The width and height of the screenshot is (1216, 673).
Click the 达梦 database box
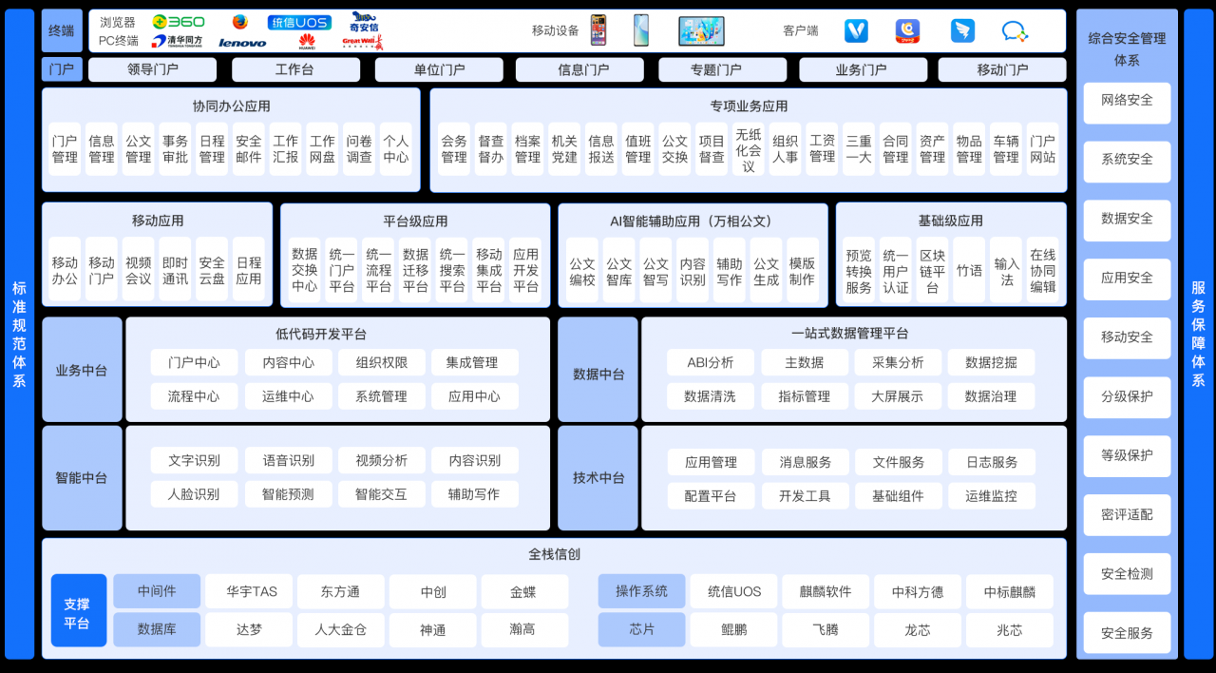click(249, 629)
